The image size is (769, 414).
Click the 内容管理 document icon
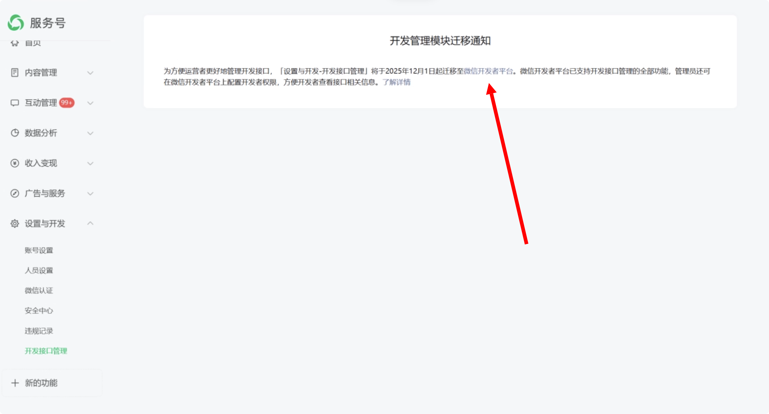(x=15, y=73)
